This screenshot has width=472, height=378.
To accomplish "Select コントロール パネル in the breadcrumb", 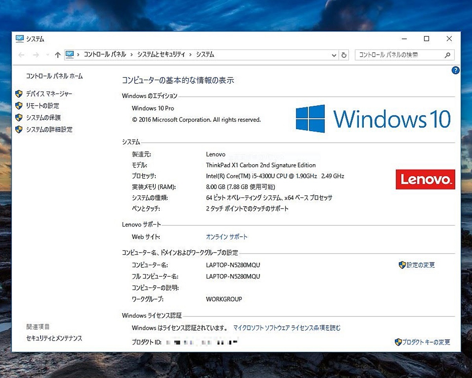I will tap(105, 55).
